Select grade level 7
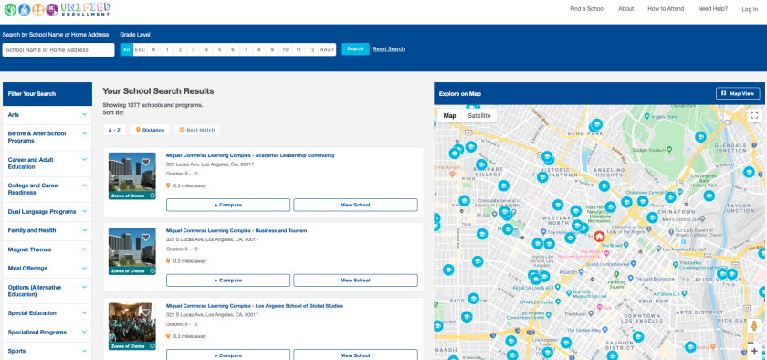Viewport: 767px width, 360px height. (x=246, y=49)
